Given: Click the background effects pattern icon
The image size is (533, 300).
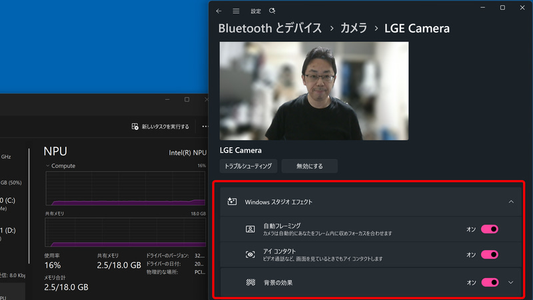Looking at the screenshot, I should pyautogui.click(x=251, y=282).
